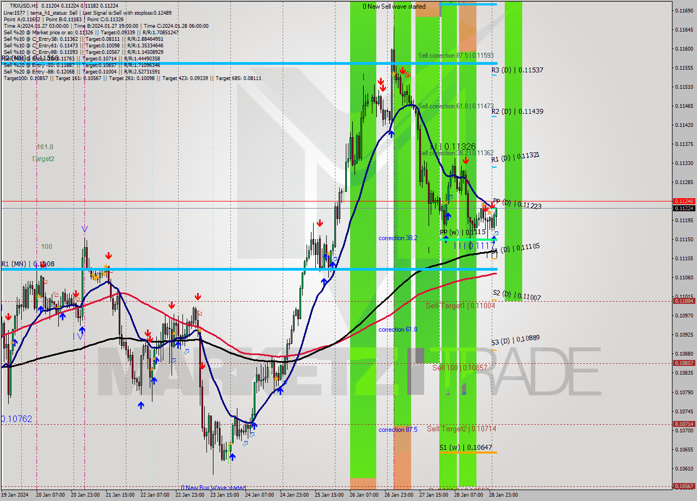Screen dimensions: 697x501
Task: Click the blue 0.10762 price label
Action: point(17,419)
